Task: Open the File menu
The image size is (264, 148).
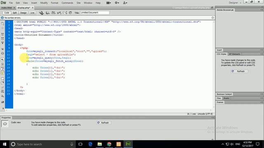Action: [11, 3]
